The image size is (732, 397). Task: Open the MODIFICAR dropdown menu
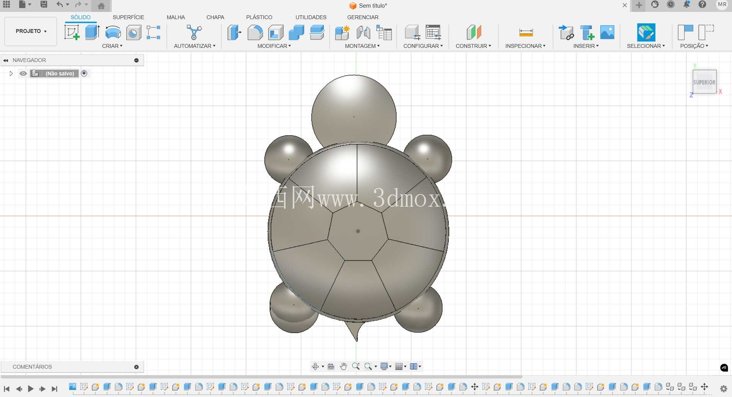[x=274, y=46]
